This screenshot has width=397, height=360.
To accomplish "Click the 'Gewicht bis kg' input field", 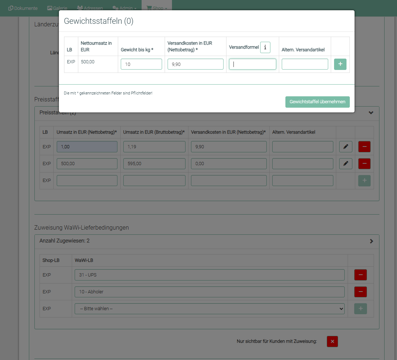I will pos(141,64).
